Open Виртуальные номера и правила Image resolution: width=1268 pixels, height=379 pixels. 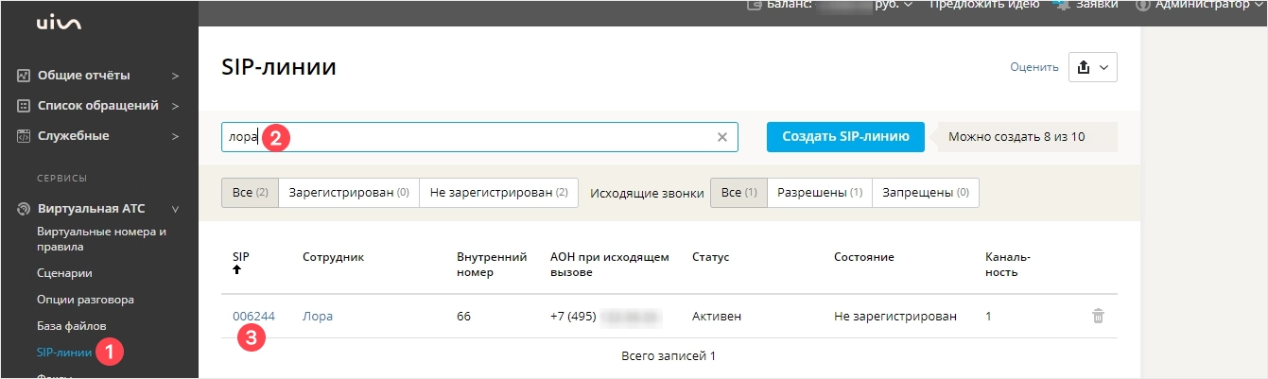[101, 239]
